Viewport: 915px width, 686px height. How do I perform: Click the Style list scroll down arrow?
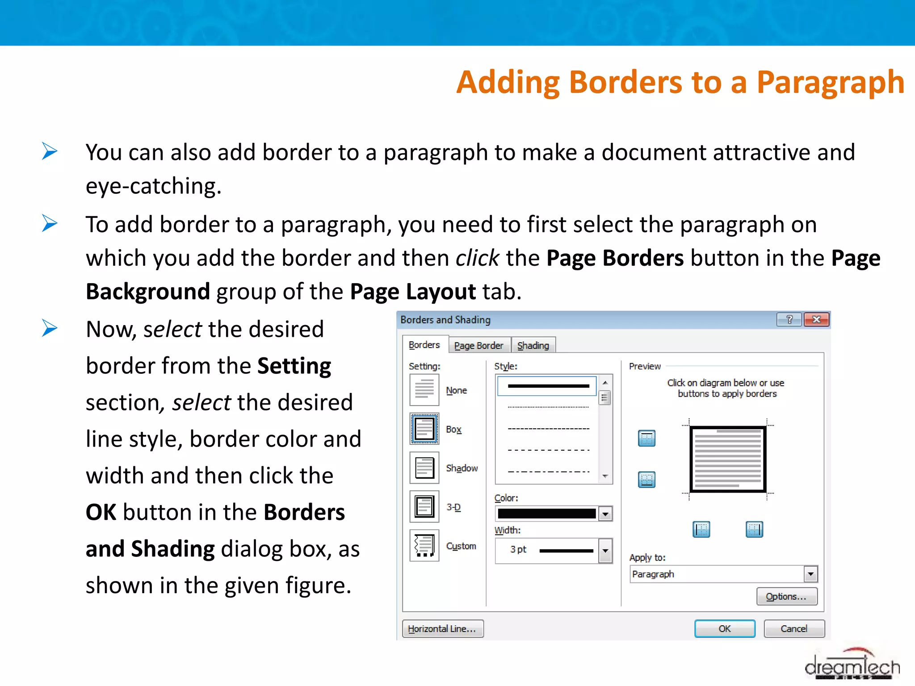point(605,476)
